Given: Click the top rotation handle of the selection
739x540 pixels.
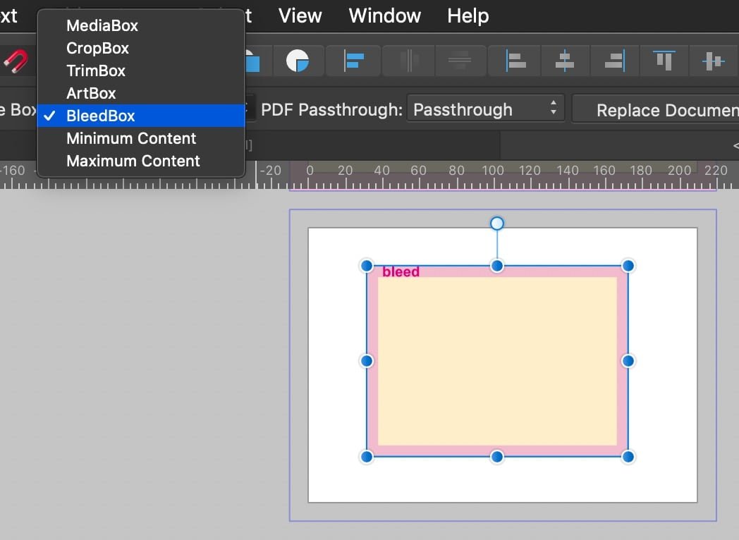Looking at the screenshot, I should pos(497,223).
